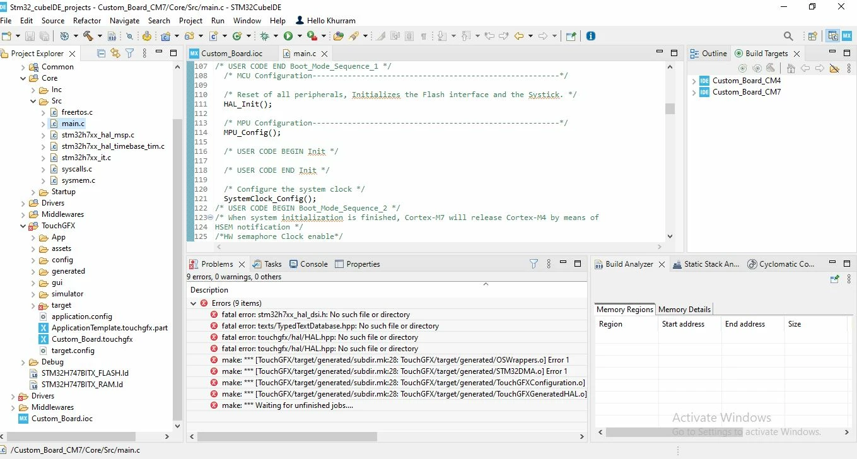857x459 pixels.
Task: Open the Project menu
Action: point(191,20)
